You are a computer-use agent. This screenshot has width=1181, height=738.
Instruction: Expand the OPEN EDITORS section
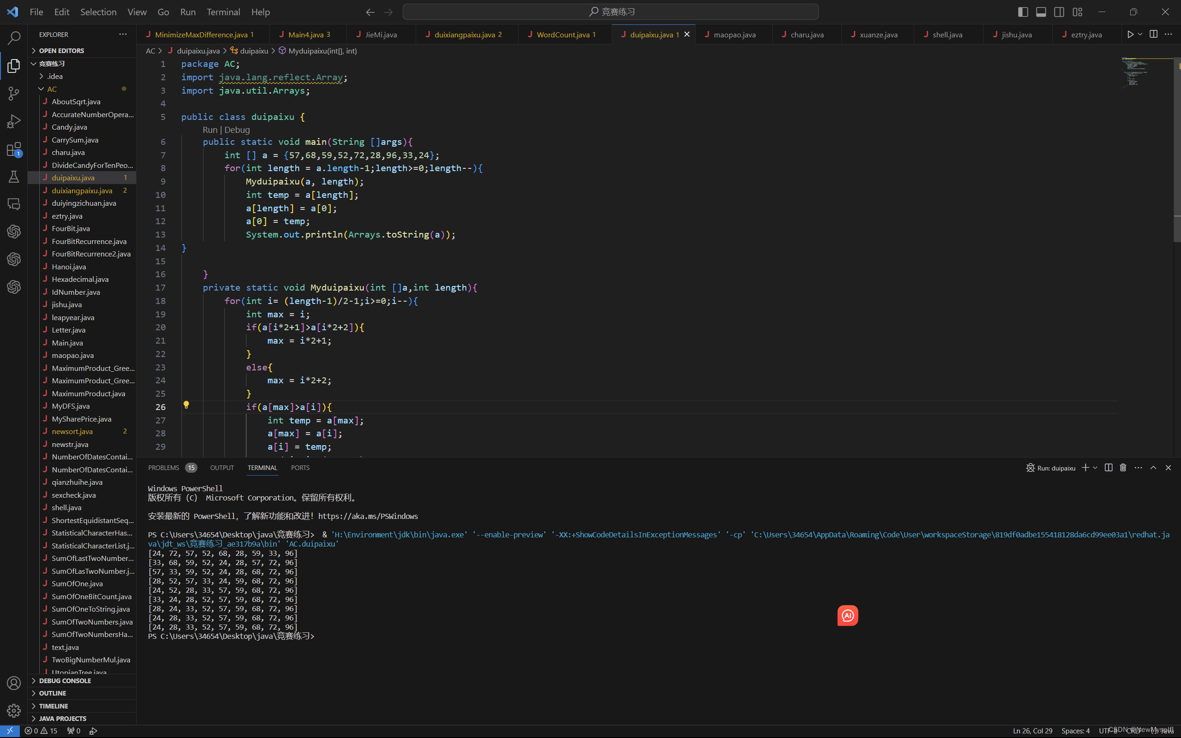(x=61, y=50)
